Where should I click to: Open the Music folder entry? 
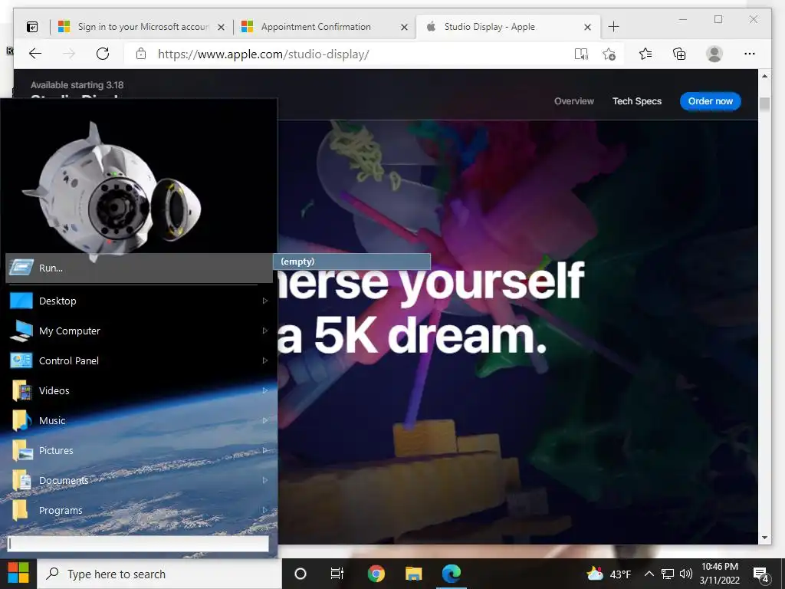tap(139, 421)
